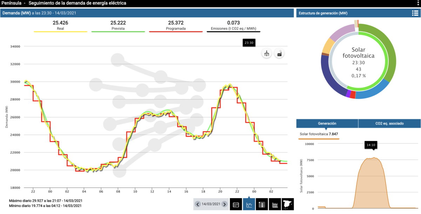421x214 pixels.
Task: Click the wind turbine generation icon
Action: tap(267, 53)
